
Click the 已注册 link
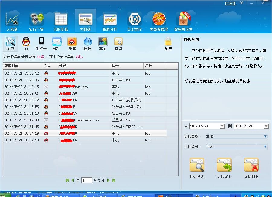230,3
